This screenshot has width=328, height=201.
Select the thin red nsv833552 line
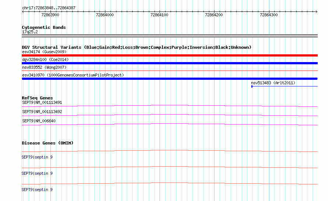click(x=170, y=71)
